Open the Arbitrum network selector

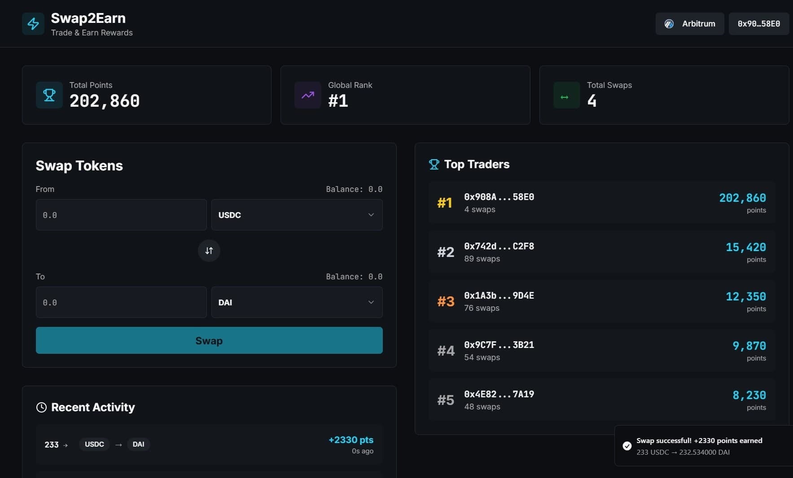(689, 24)
